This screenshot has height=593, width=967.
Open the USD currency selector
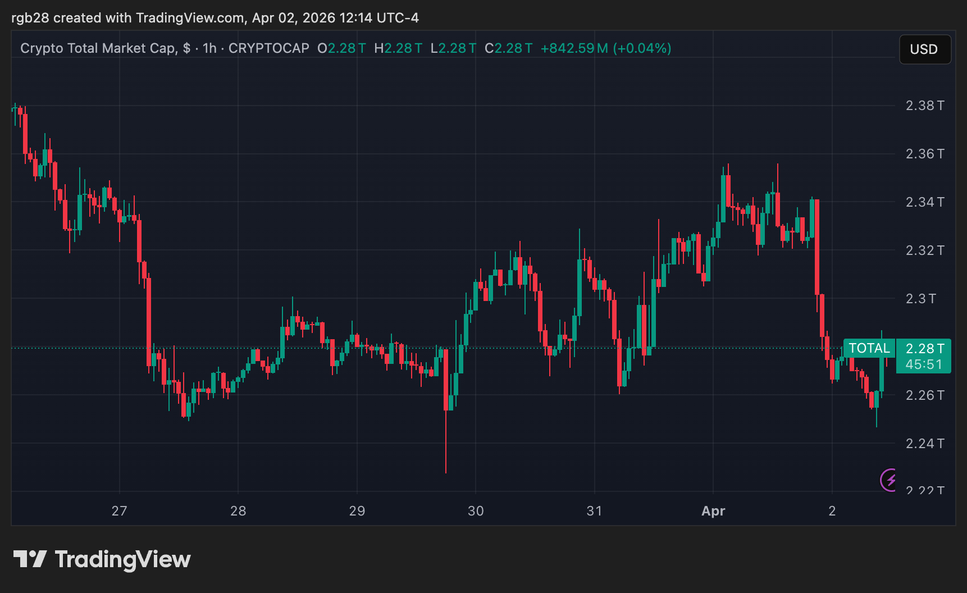[924, 49]
